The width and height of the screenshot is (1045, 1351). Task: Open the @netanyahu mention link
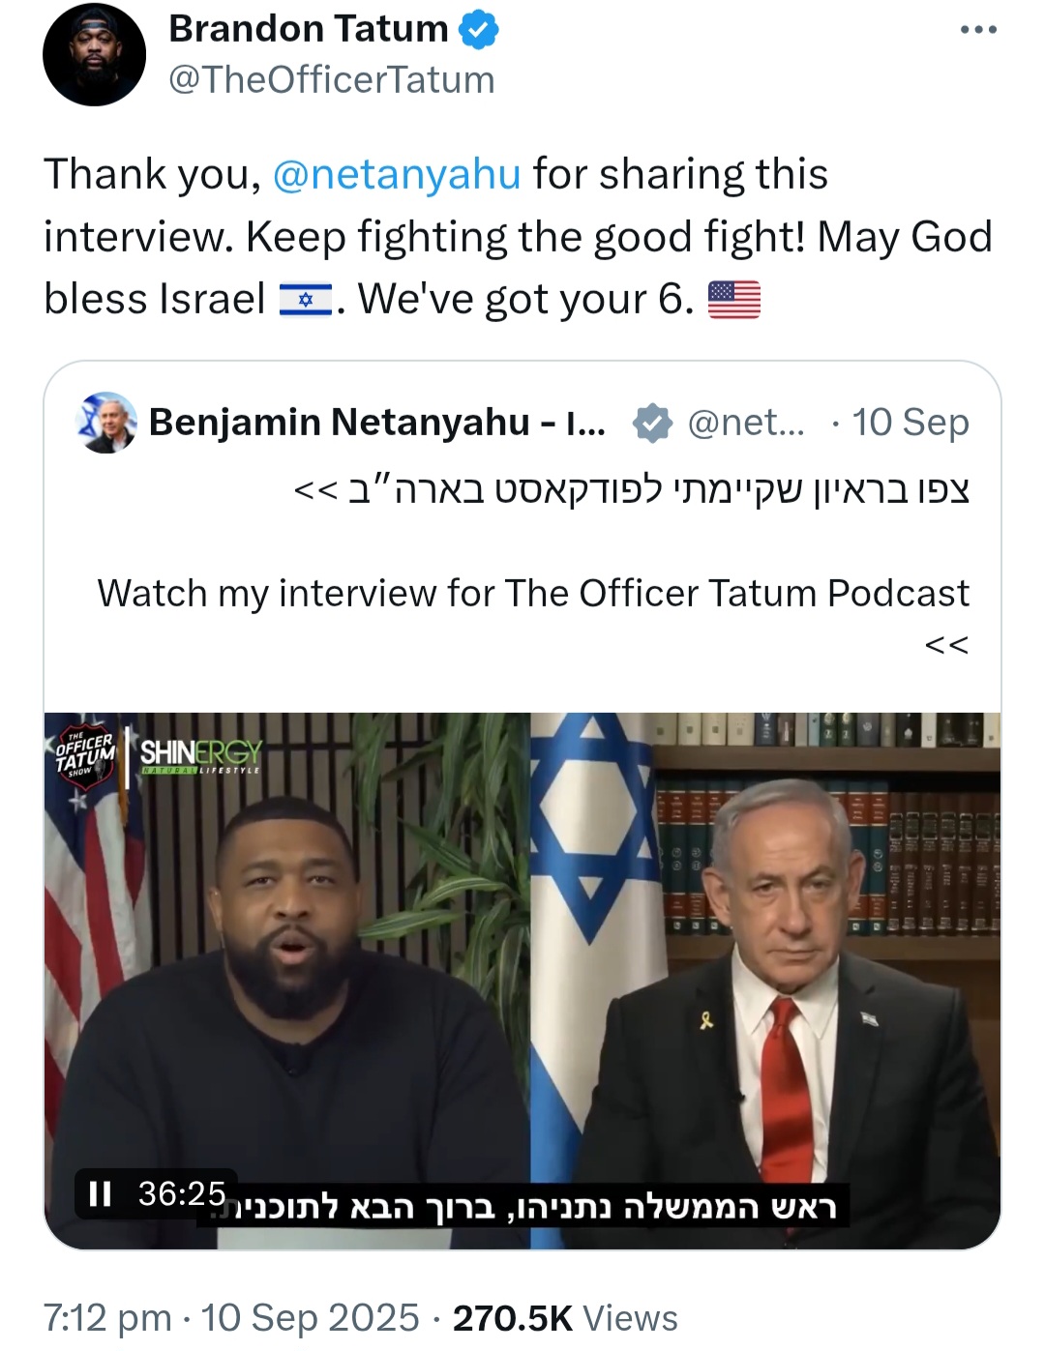[x=397, y=174]
